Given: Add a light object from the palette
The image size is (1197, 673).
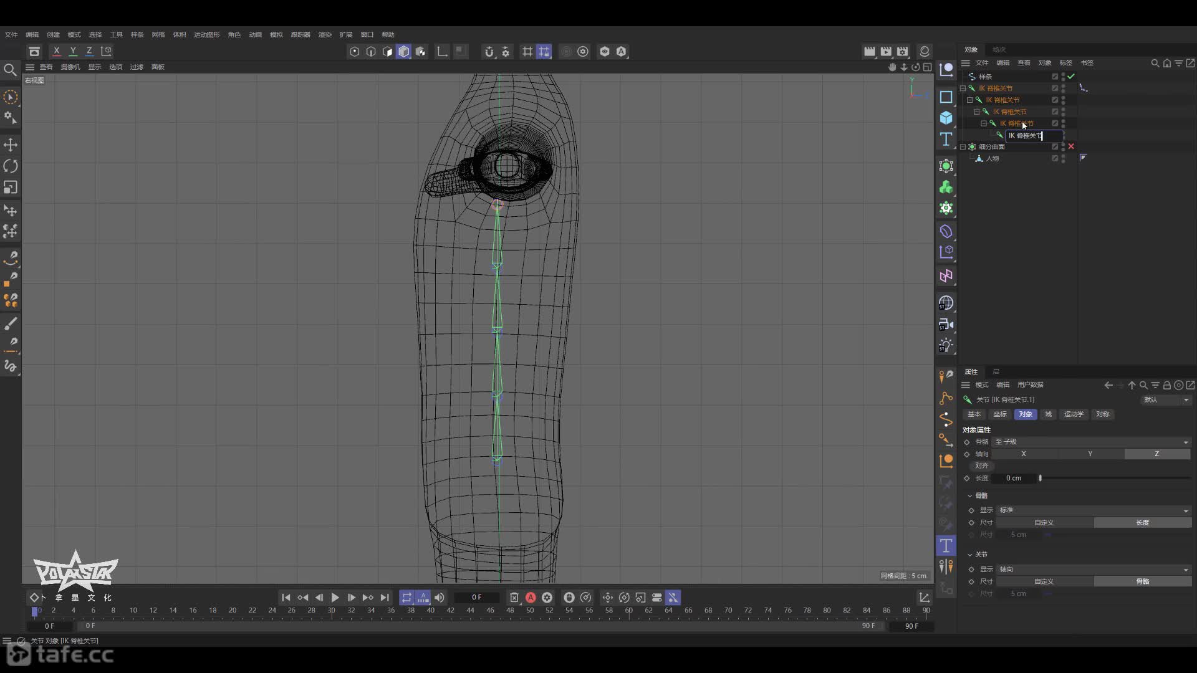Looking at the screenshot, I should [x=946, y=345].
